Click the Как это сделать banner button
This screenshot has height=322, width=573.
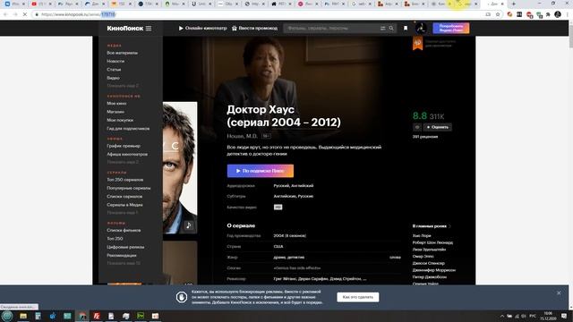tap(358, 297)
